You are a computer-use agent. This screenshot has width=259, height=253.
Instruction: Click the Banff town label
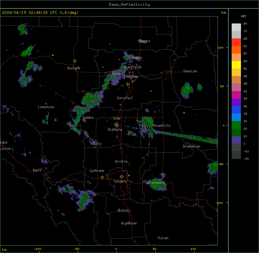(x=37, y=170)
